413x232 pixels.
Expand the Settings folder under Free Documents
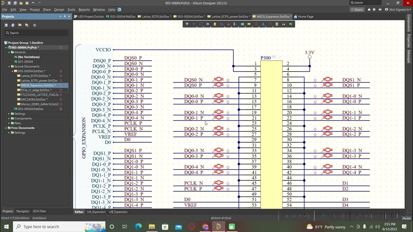tap(9, 133)
